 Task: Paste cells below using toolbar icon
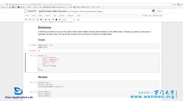tap(41, 20)
